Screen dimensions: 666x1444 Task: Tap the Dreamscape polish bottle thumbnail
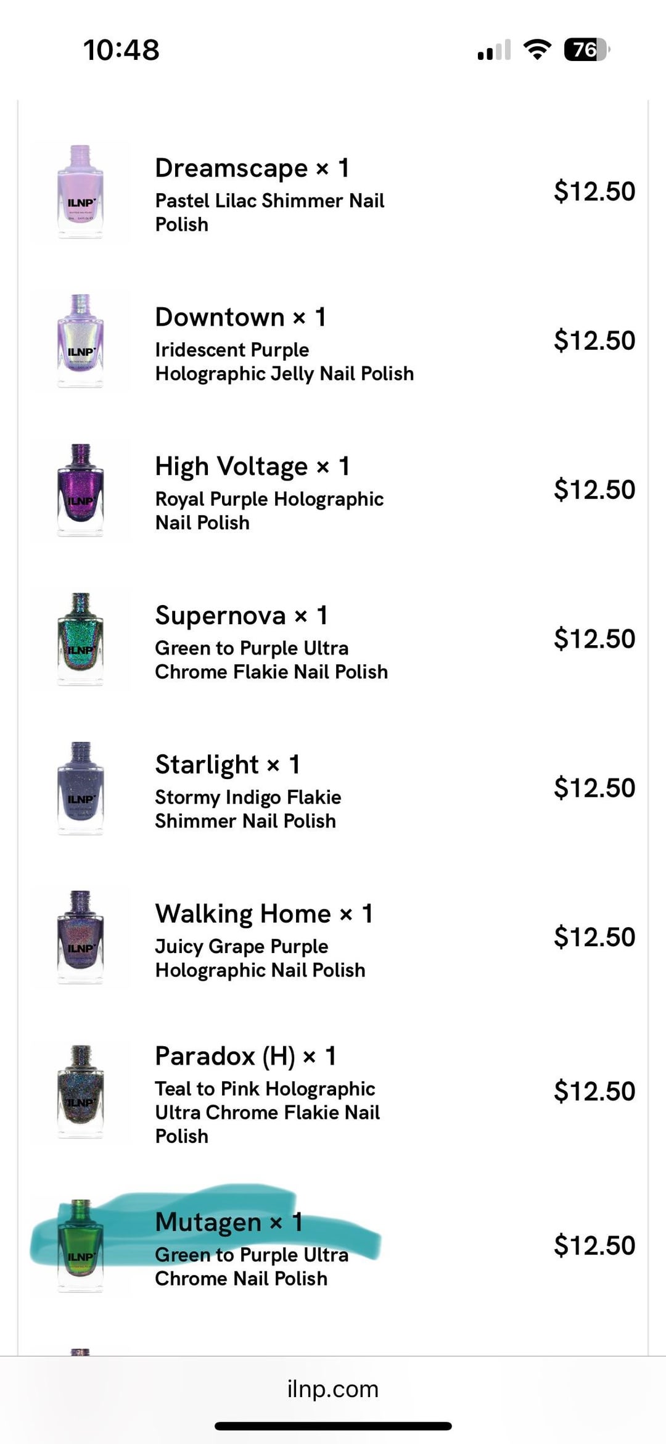pyautogui.click(x=80, y=192)
